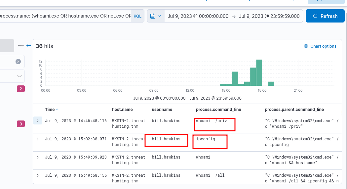347x189 pixels.
Task: Expand the sidebar dropdown chevron
Action: [x=19, y=76]
